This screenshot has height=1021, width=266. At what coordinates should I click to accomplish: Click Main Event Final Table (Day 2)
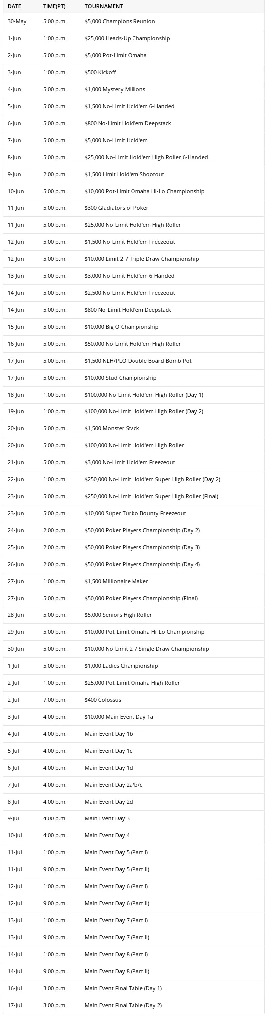123,1005
